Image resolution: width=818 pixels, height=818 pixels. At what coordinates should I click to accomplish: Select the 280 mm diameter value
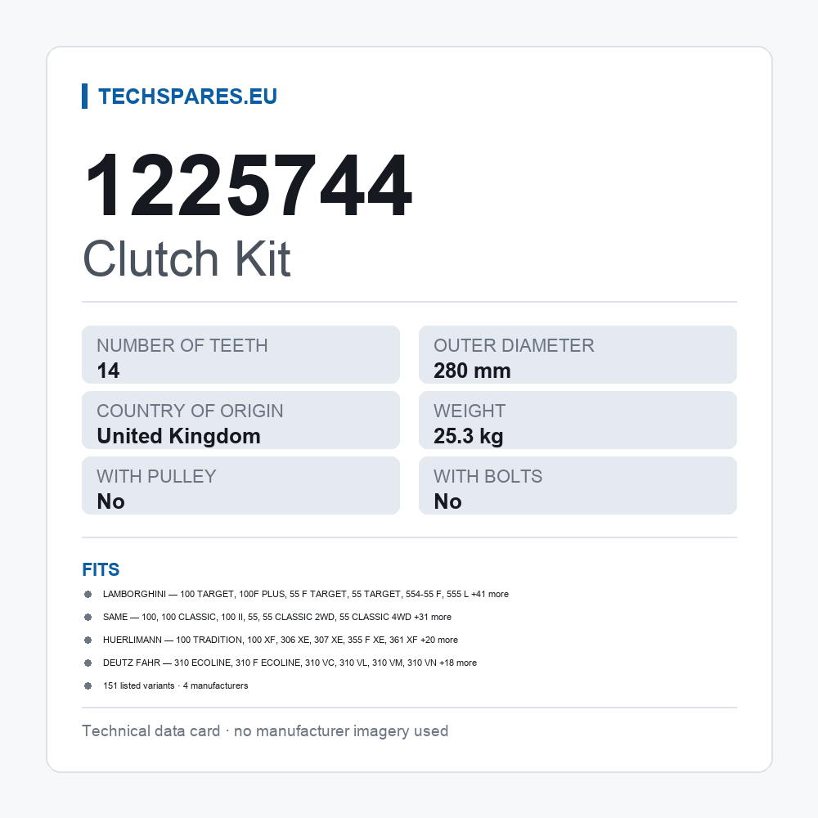(x=472, y=371)
